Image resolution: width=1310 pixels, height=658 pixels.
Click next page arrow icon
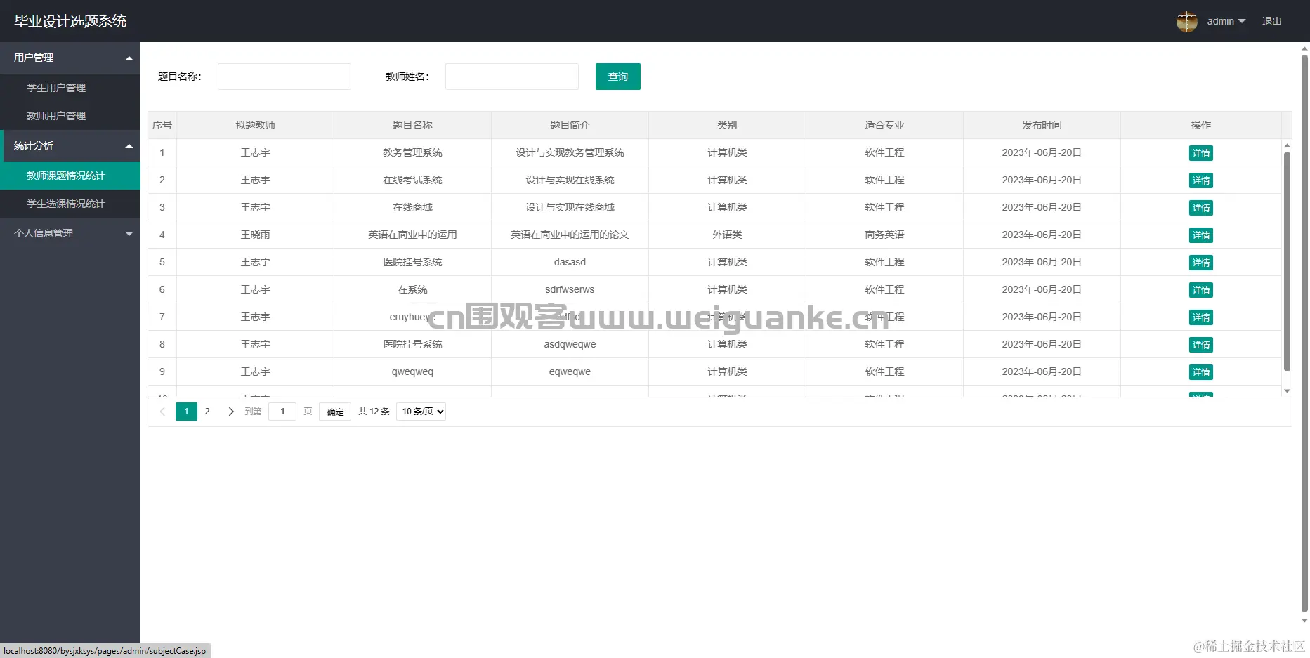[x=231, y=412]
